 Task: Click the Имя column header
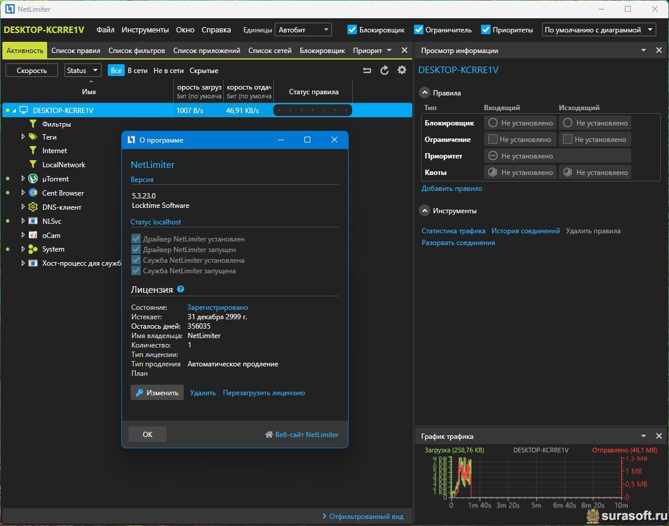click(89, 92)
